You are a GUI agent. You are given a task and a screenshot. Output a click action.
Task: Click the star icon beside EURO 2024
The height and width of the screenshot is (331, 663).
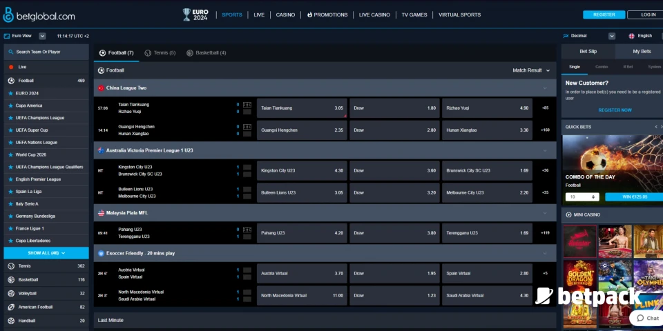click(10, 93)
